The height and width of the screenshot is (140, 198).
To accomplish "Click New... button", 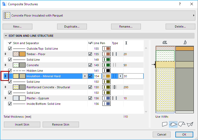I will [17, 27].
